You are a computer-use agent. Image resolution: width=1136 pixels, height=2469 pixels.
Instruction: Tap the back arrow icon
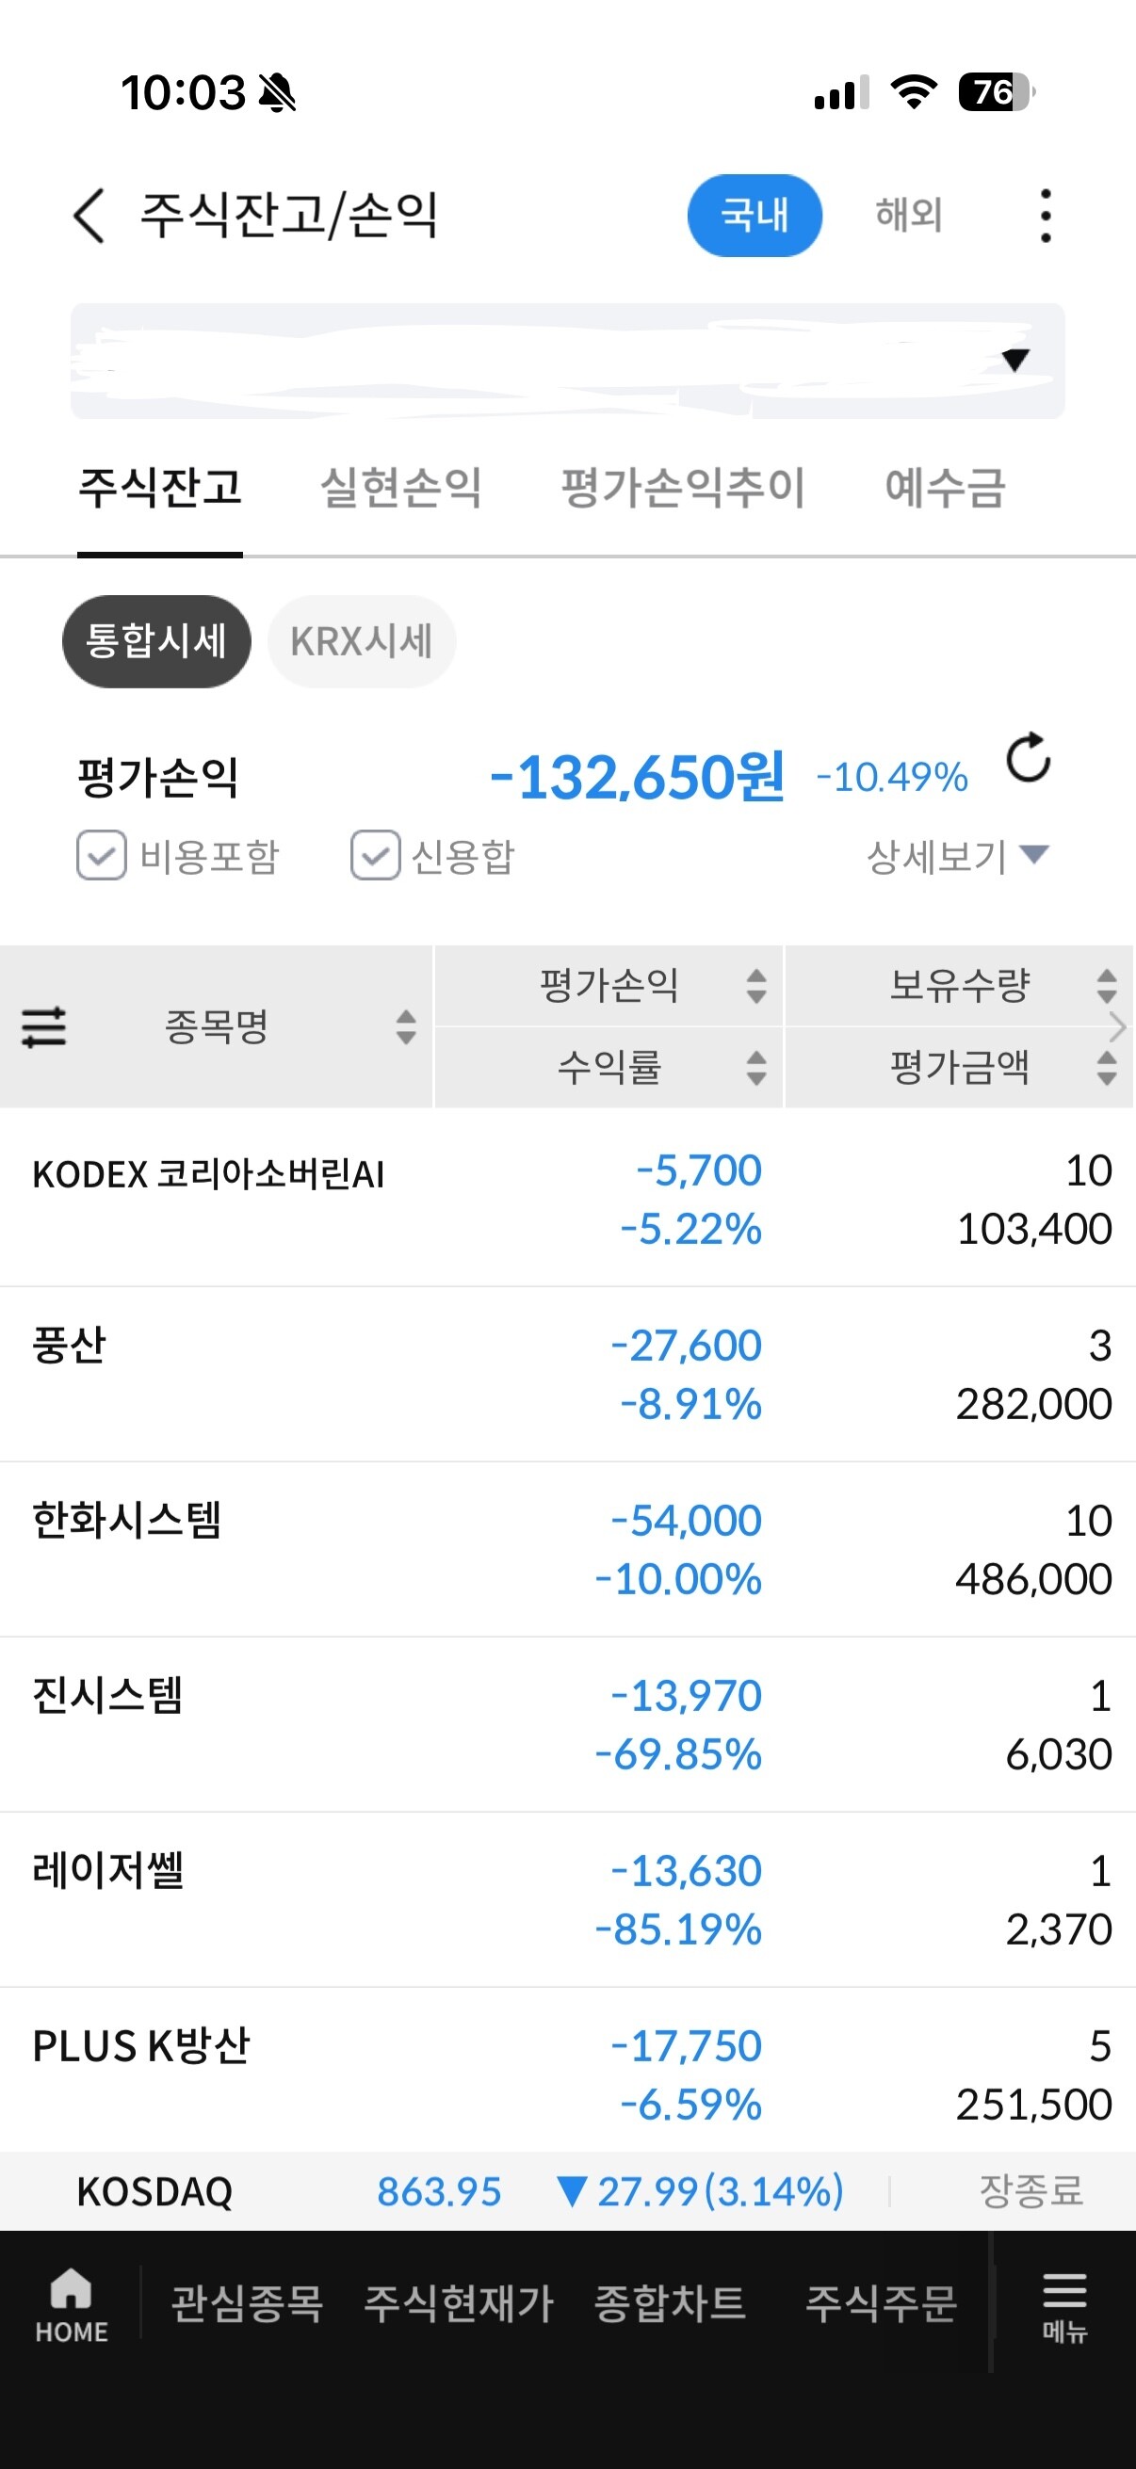(x=89, y=215)
